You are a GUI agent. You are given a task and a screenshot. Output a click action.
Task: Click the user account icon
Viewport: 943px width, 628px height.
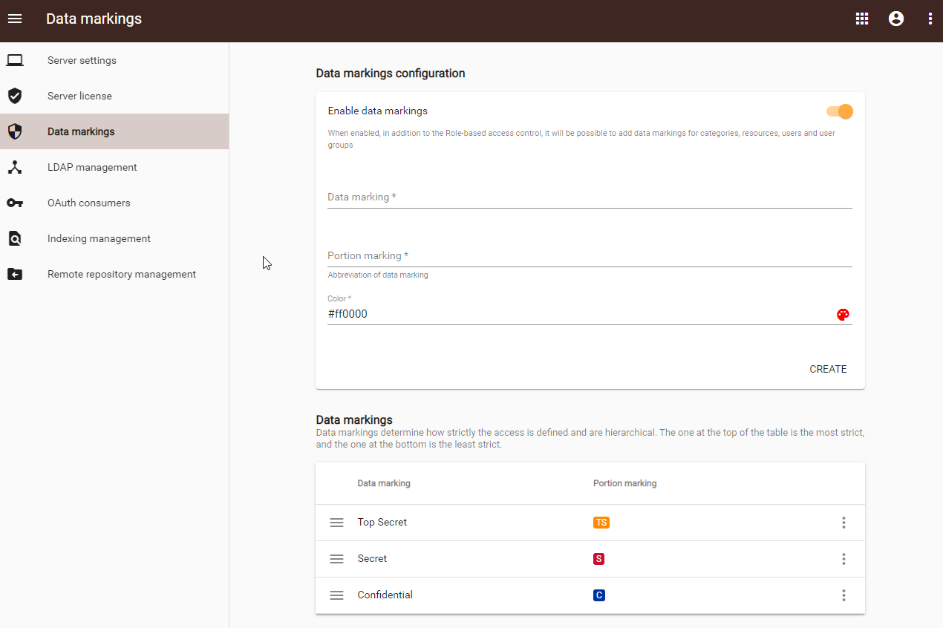coord(896,19)
